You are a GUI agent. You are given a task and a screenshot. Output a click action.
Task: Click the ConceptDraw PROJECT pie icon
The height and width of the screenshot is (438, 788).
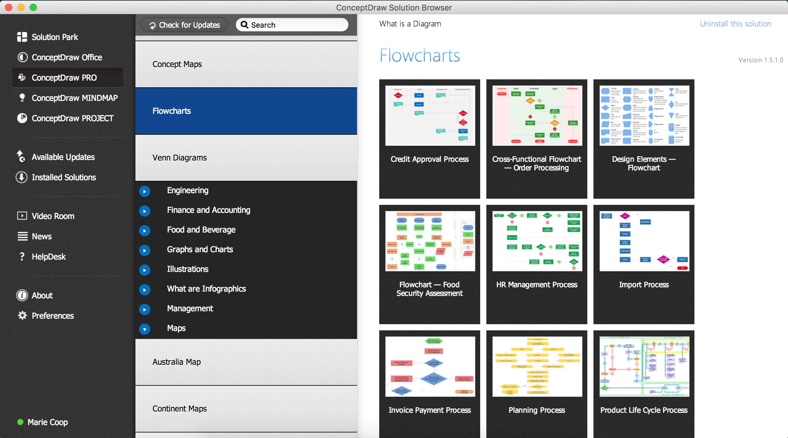[x=22, y=118]
